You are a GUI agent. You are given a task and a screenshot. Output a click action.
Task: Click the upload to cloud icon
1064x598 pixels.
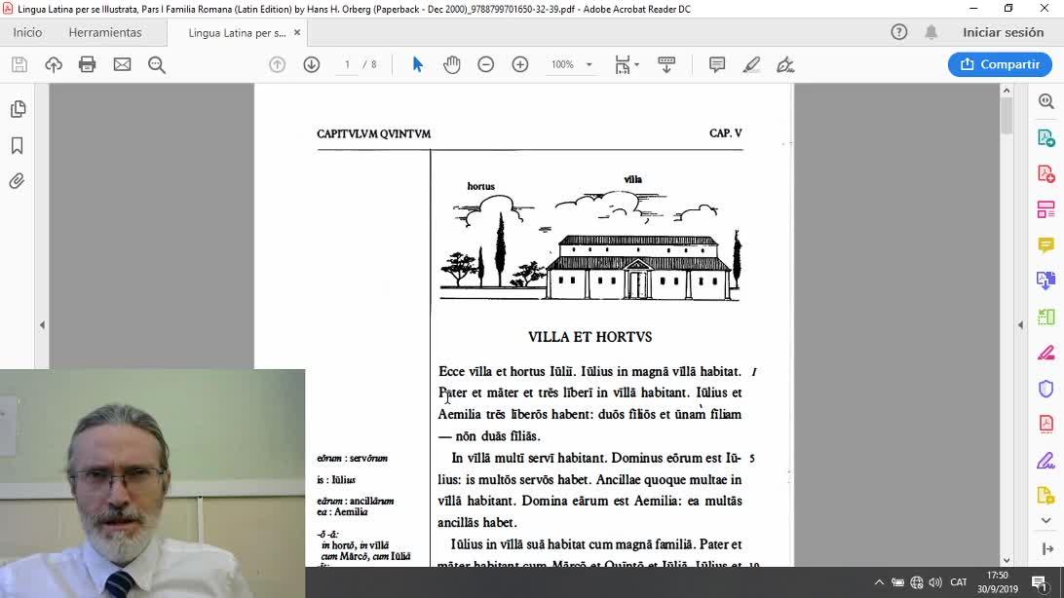click(x=54, y=64)
